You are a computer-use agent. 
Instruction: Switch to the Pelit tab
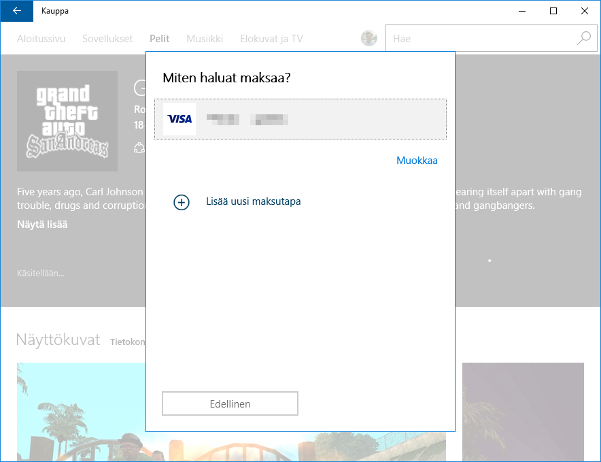[160, 39]
